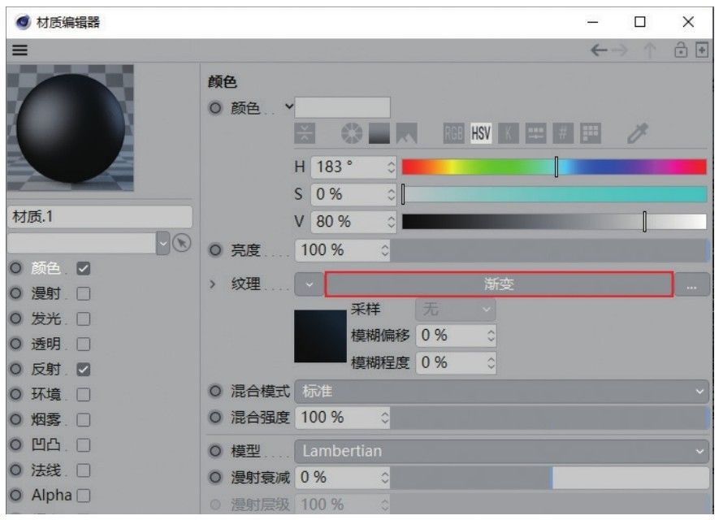Click the material preview sphere thumbnail

tap(70, 128)
